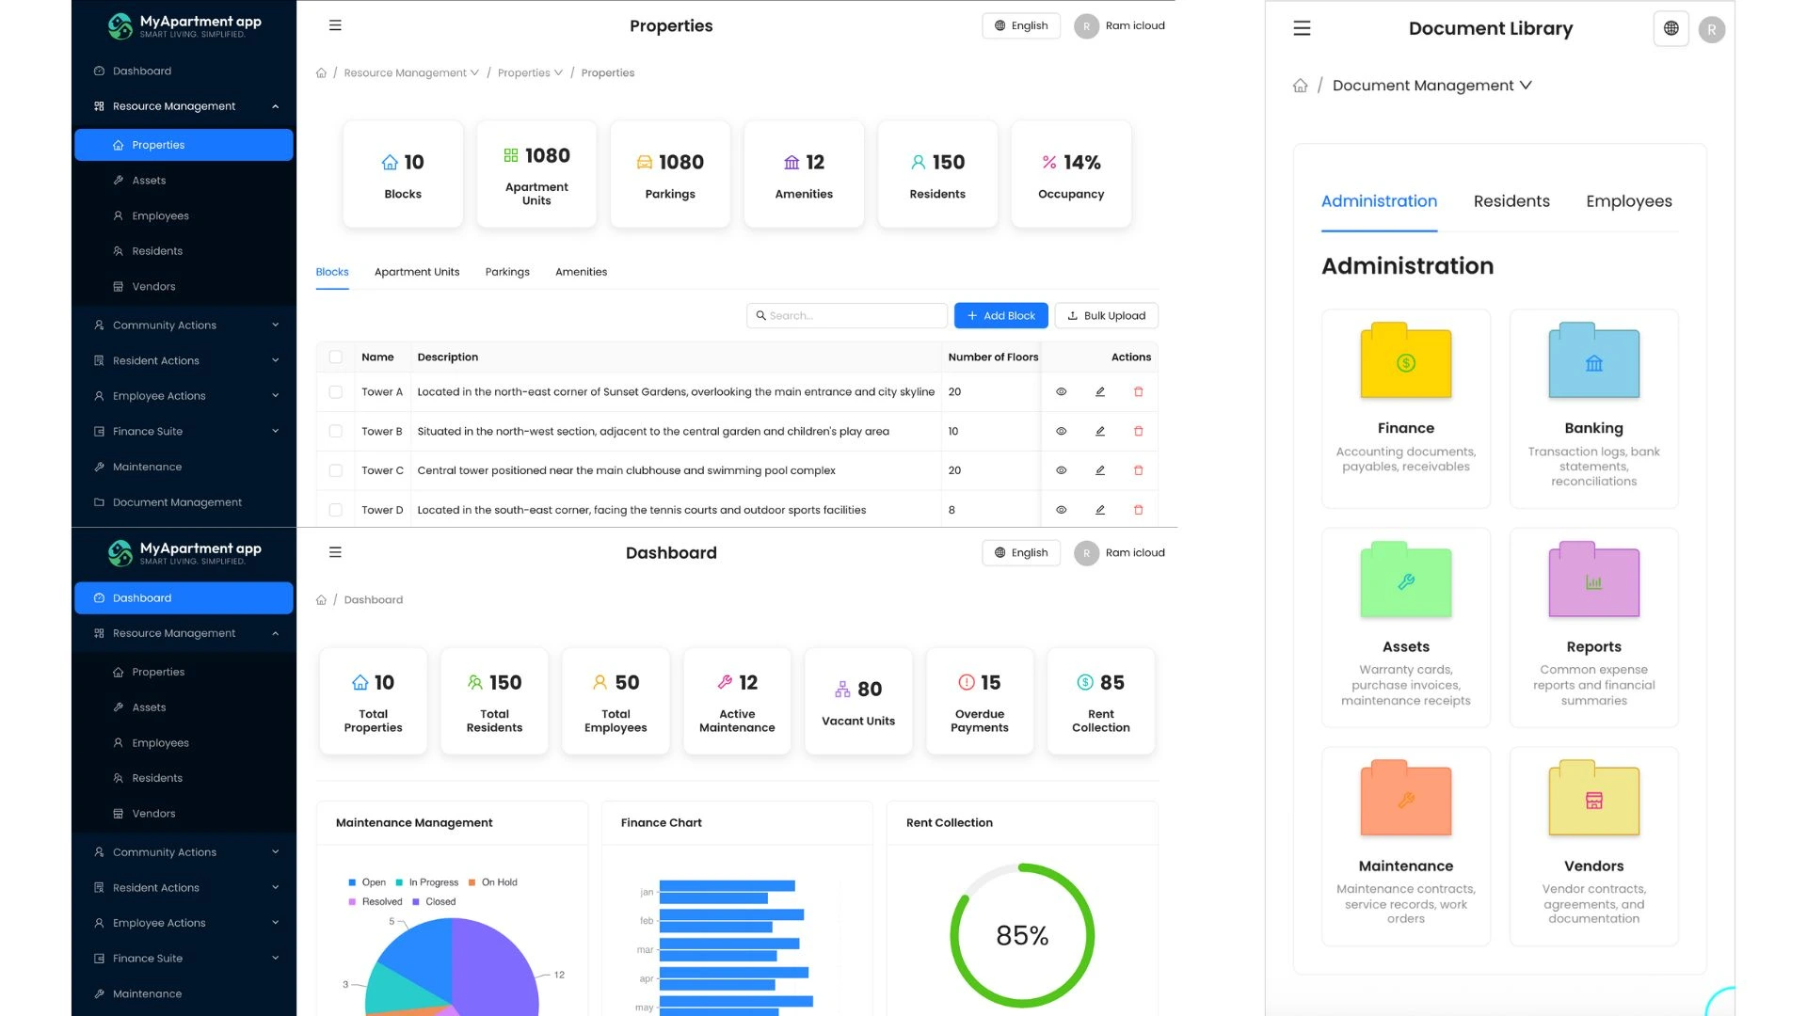Open the blue Banking folder icon
Screen dimensions: 1807x1016
(1594, 361)
